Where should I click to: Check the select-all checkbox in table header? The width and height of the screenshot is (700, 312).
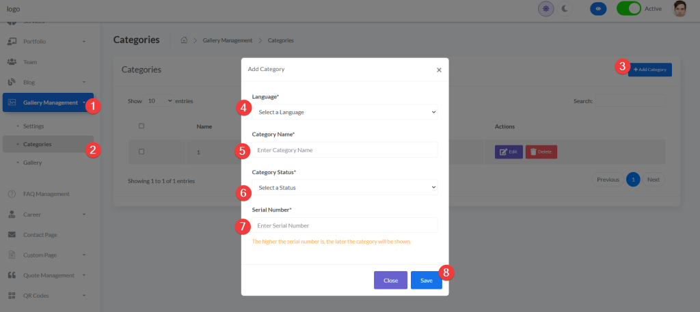click(142, 126)
